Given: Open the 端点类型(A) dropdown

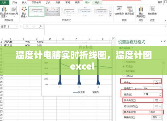Looking at the screenshot, I should coord(155,112).
